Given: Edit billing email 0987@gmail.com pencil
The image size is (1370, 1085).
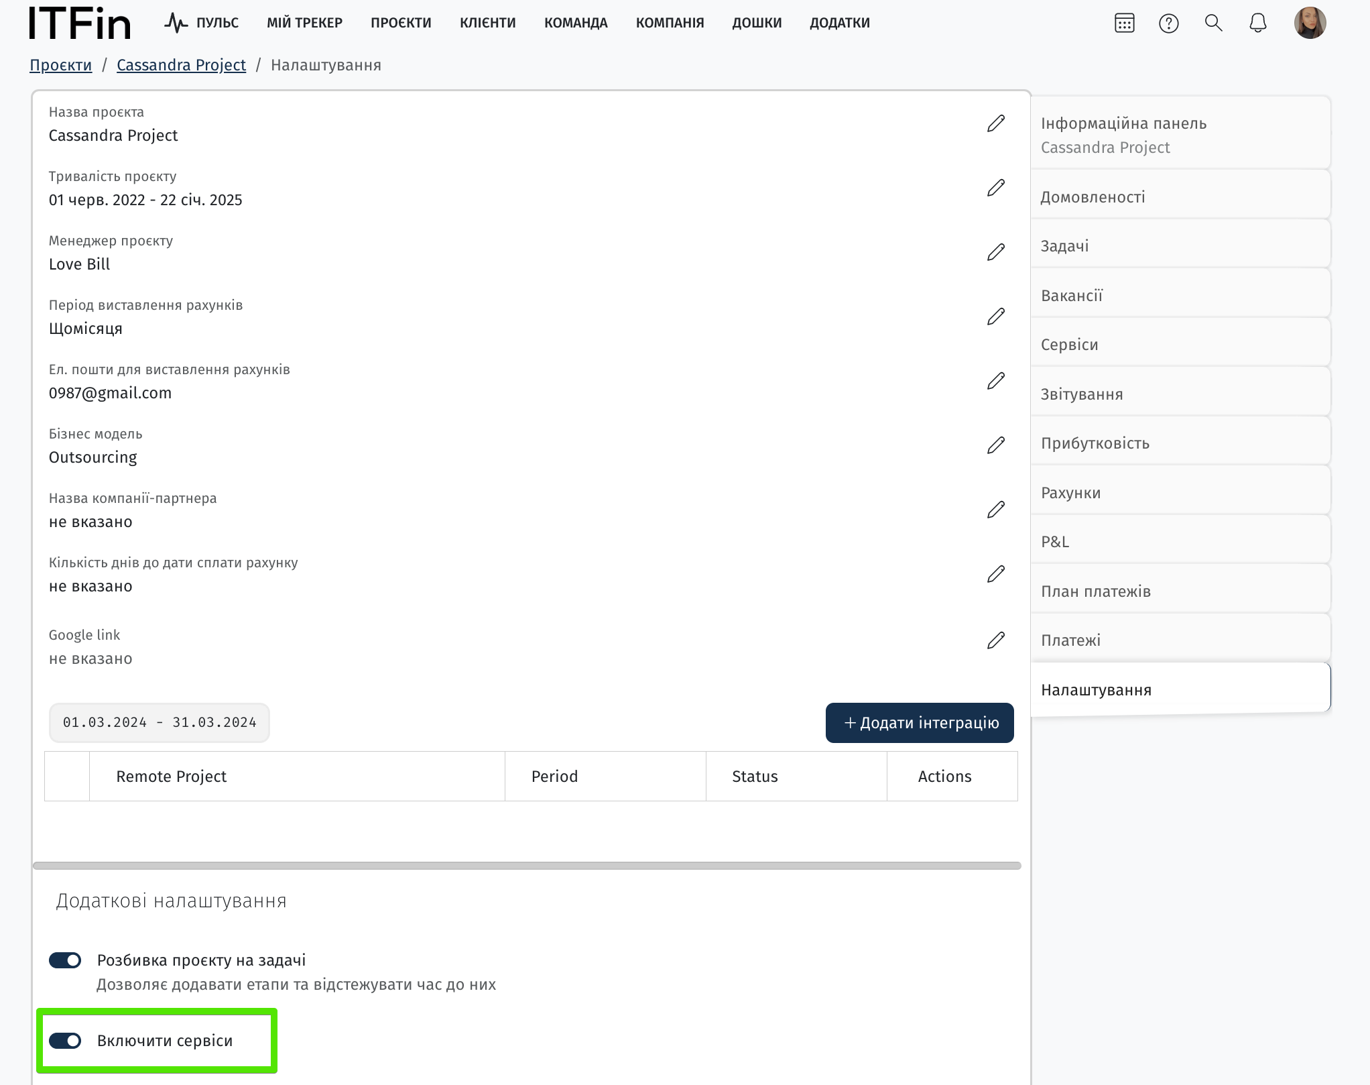Looking at the screenshot, I should point(996,381).
